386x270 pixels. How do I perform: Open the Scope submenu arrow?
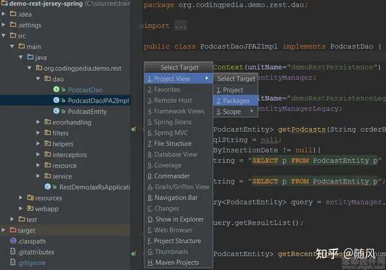(x=252, y=111)
